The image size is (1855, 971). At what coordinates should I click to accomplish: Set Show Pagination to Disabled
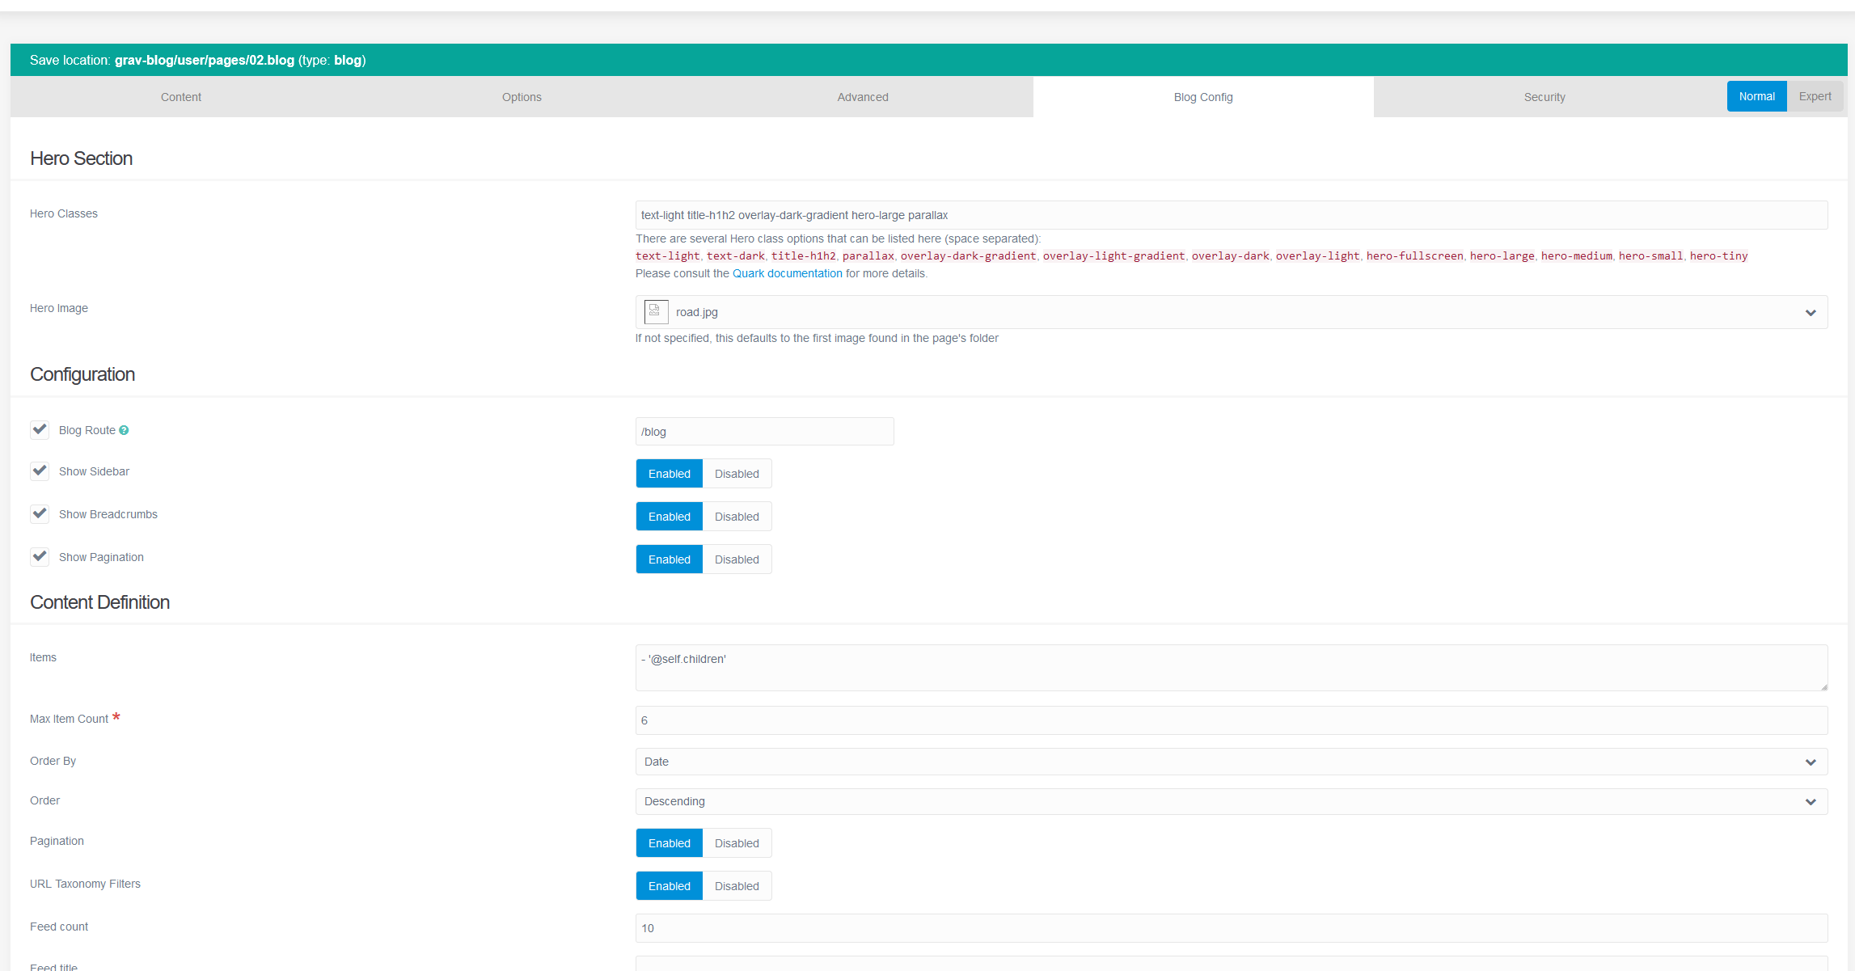coord(737,559)
